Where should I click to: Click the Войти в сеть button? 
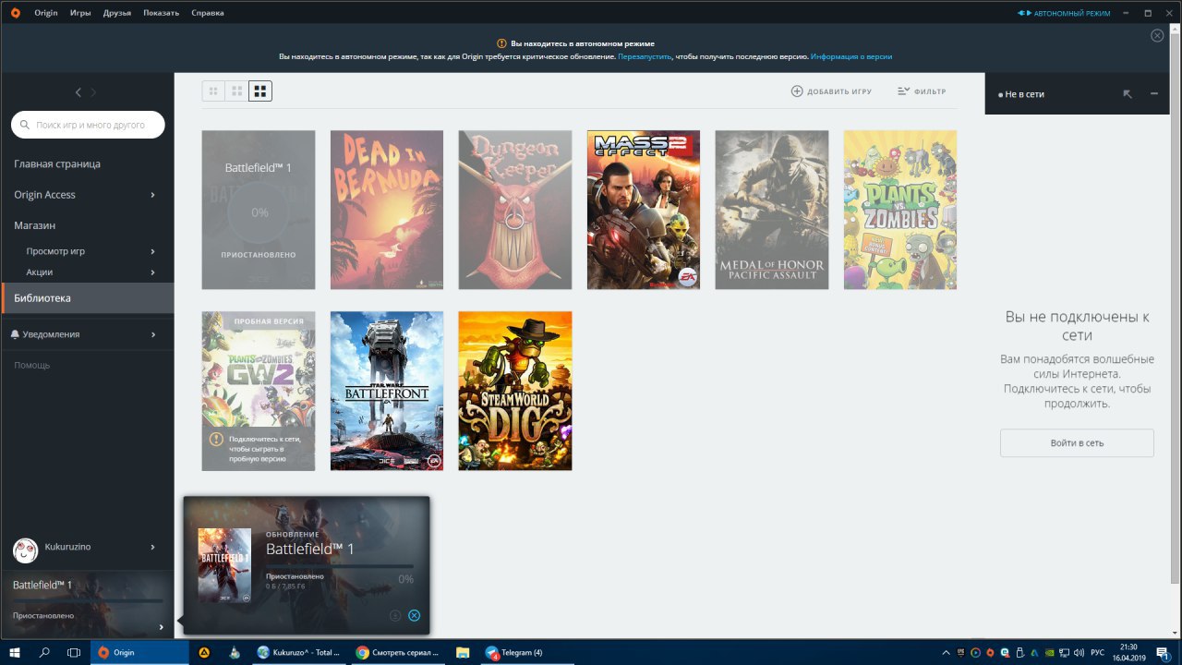(1077, 442)
